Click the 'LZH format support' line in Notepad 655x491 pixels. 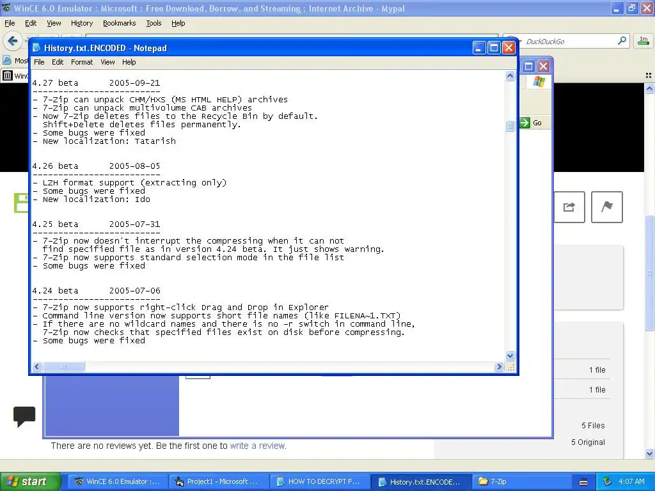pyautogui.click(x=129, y=182)
